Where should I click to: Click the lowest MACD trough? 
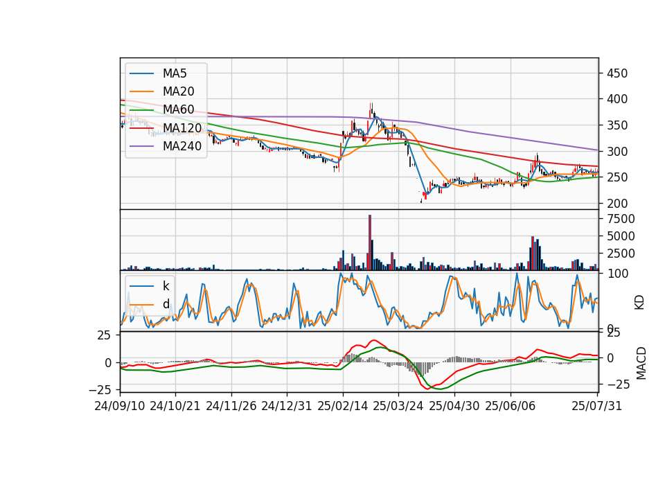point(426,388)
